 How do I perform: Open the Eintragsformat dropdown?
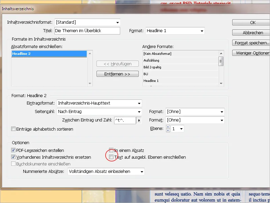99,103
